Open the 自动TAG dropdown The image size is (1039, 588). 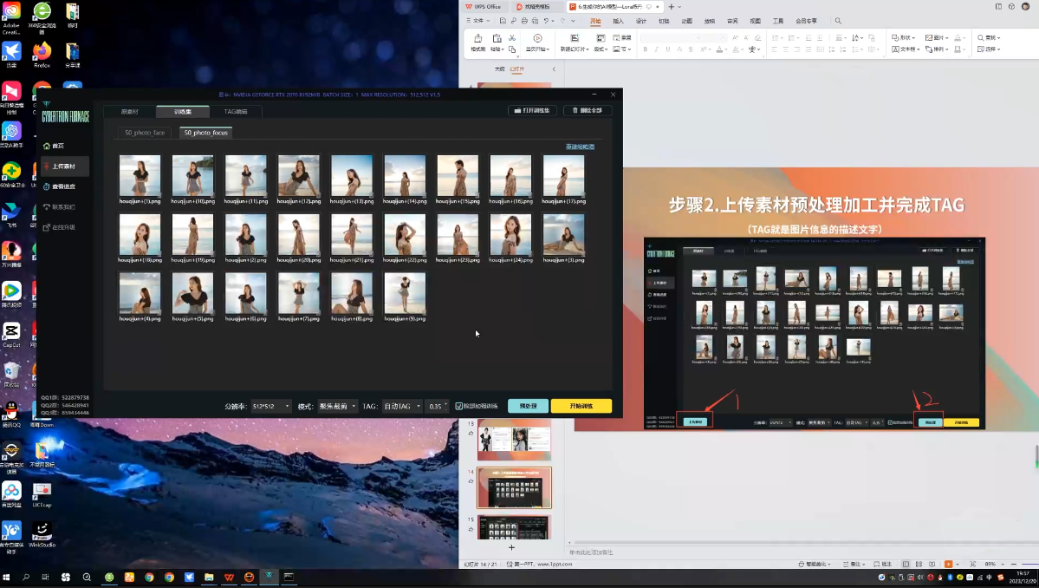coord(402,406)
